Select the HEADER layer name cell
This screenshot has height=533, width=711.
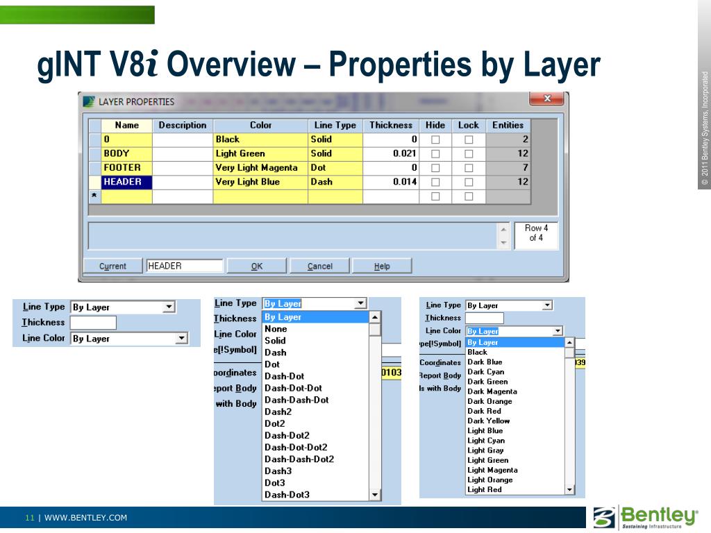(126, 183)
